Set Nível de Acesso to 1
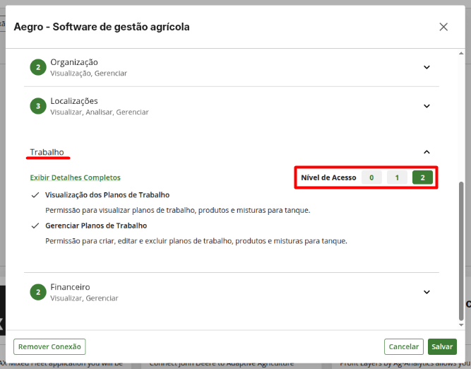Screen dimensions: 471x369 click(x=397, y=177)
